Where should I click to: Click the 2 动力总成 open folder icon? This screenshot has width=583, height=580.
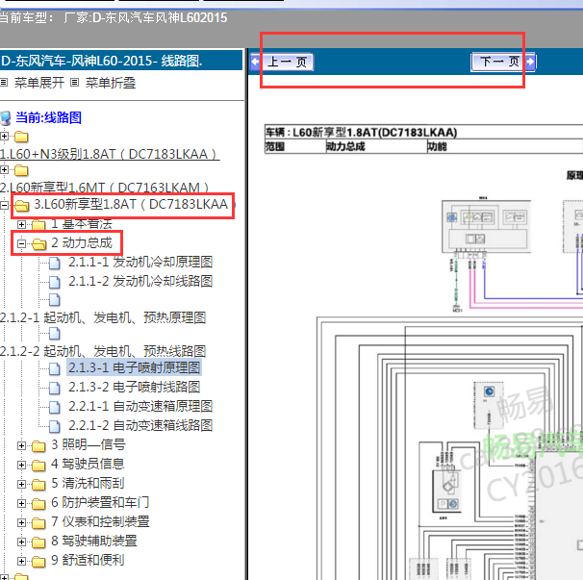(x=39, y=244)
